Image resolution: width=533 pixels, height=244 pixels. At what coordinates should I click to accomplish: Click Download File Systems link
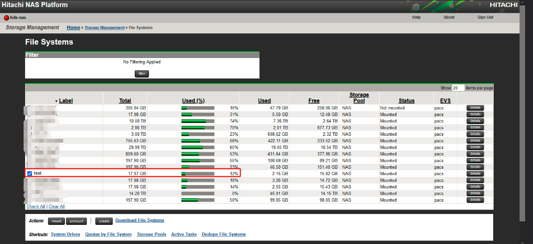140,220
